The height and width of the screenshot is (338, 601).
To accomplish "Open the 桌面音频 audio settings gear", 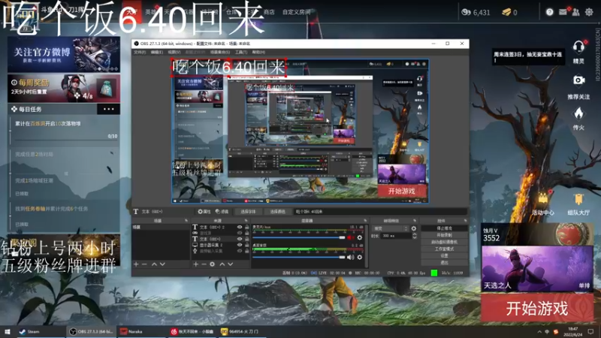I will coord(360,257).
